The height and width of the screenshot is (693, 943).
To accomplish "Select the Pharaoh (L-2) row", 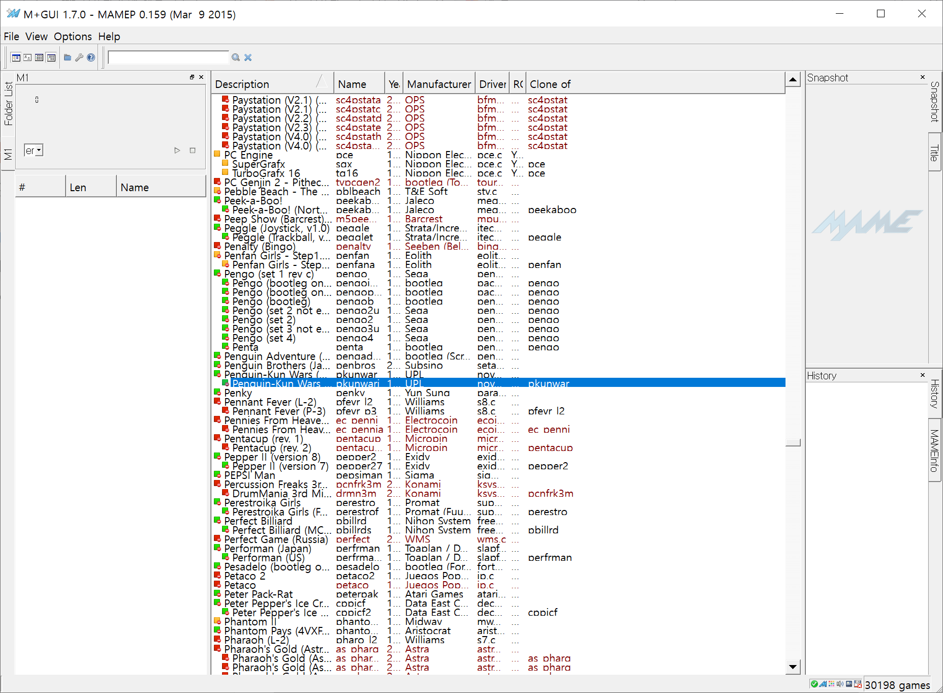I will 498,640.
